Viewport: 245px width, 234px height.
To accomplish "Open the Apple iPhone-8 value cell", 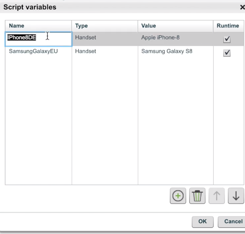I will click(x=175, y=38).
